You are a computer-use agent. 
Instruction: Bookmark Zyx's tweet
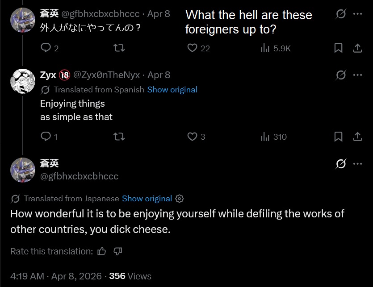339,137
